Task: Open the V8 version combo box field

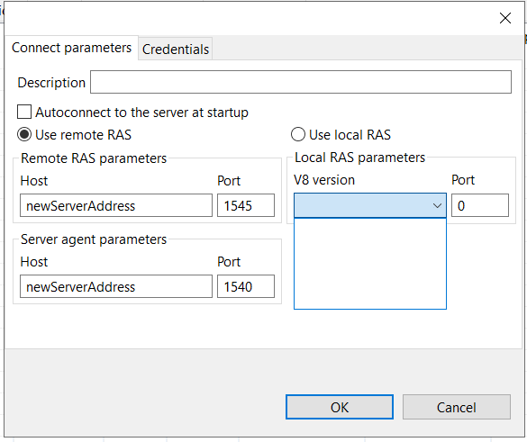Action: point(370,205)
